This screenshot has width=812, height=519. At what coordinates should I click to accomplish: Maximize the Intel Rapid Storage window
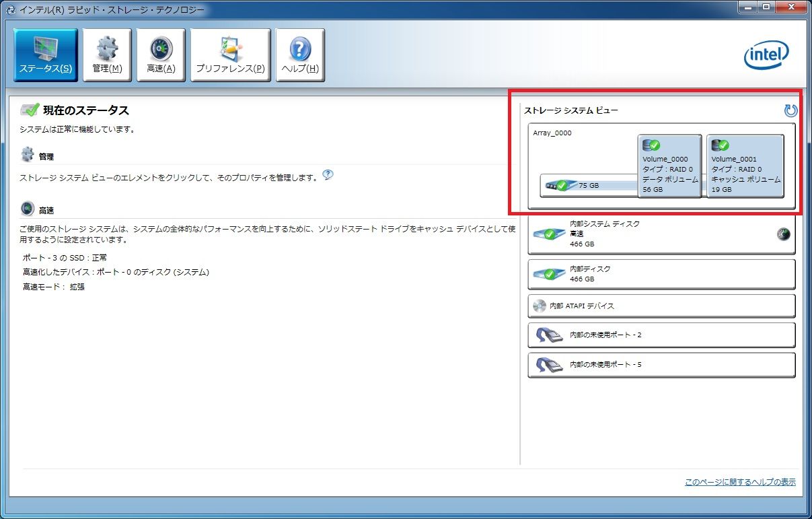coord(765,7)
